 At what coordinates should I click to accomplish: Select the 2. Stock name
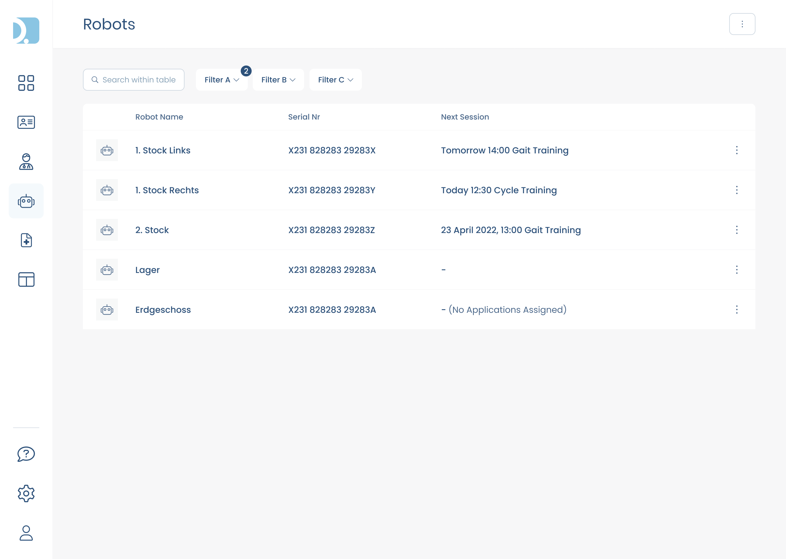point(152,230)
